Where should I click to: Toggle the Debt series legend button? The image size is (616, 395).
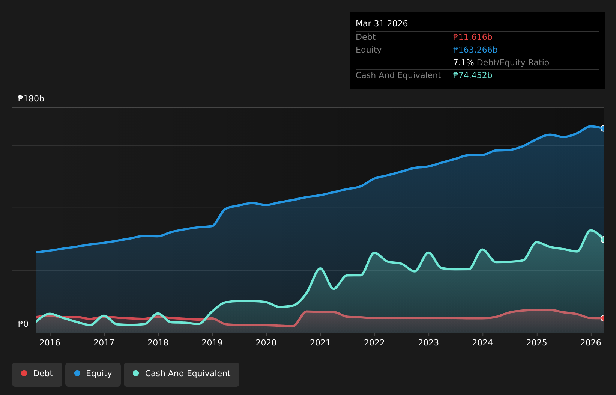[x=37, y=374]
